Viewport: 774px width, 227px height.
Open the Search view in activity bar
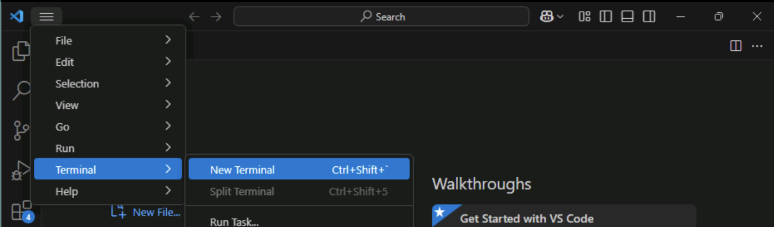[x=21, y=91]
